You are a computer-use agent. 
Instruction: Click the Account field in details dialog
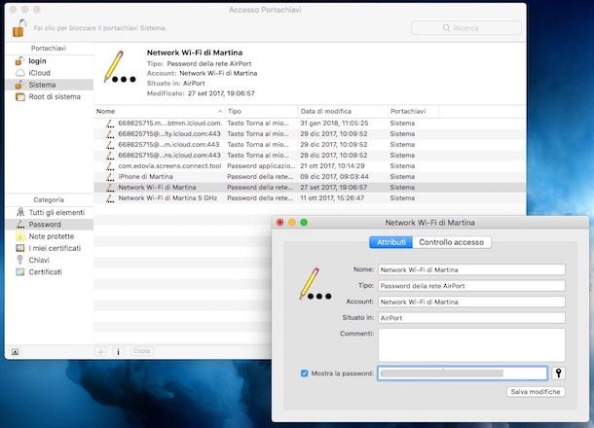click(471, 302)
